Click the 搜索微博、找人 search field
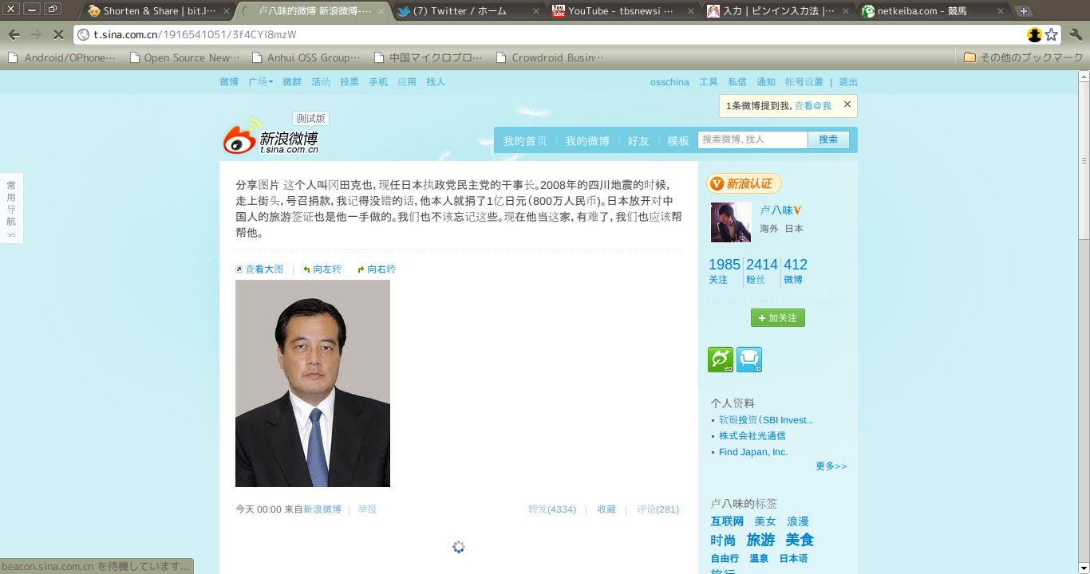The image size is (1090, 574). point(752,140)
